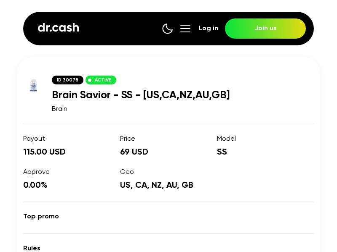Image resolution: width=337 pixels, height=252 pixels.
Task: Click Log in
Action: pos(209,28)
